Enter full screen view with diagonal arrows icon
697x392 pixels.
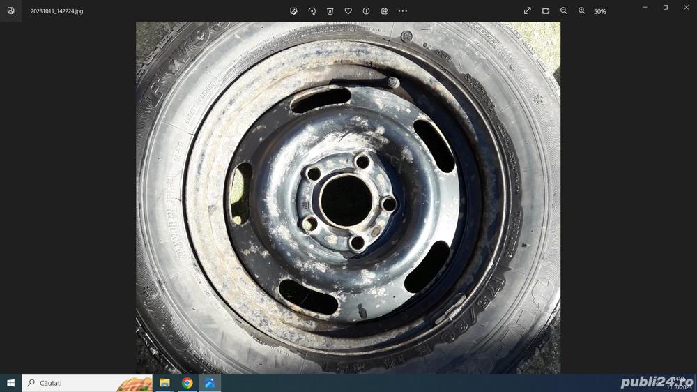(x=527, y=11)
